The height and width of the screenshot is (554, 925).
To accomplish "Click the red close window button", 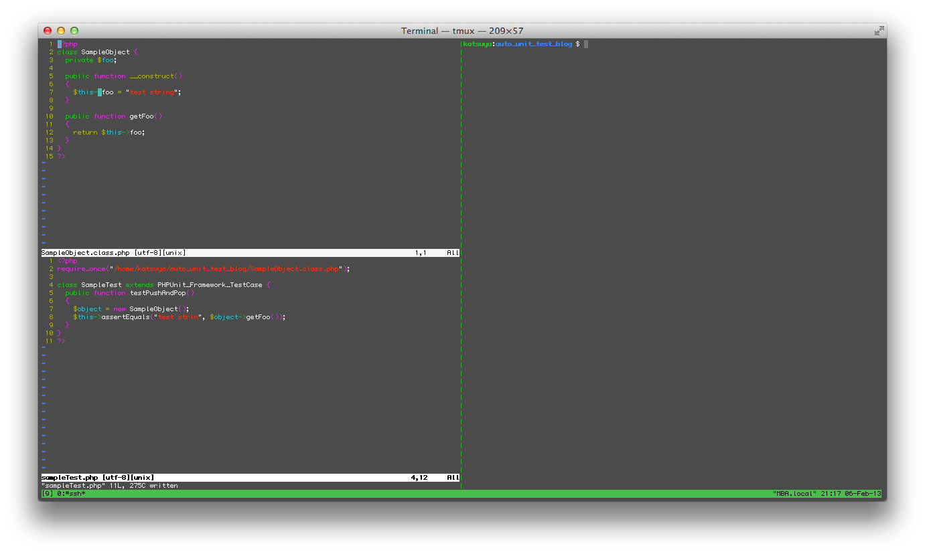I will click(48, 31).
